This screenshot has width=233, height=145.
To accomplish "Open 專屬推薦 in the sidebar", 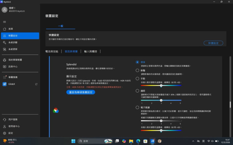I will coord(20,77).
